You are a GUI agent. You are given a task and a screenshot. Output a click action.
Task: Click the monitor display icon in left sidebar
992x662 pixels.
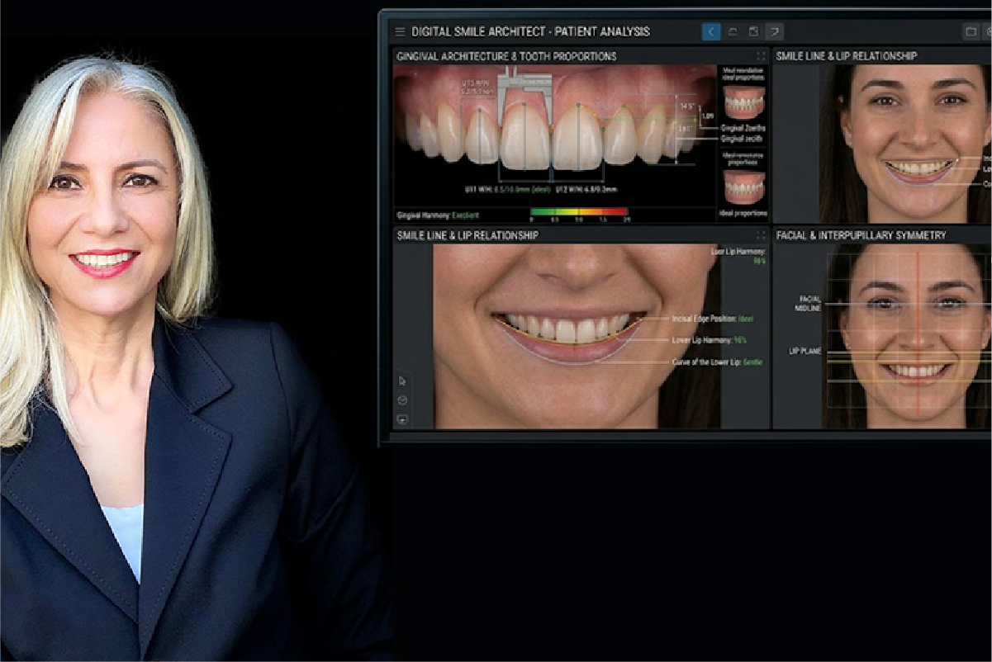pos(402,418)
